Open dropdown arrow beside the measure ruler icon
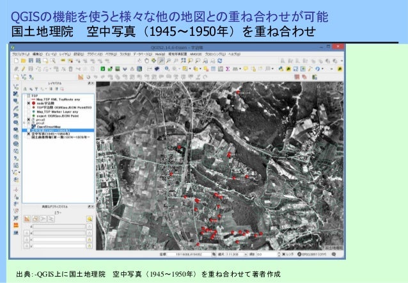408x283 pixels. click(x=240, y=69)
